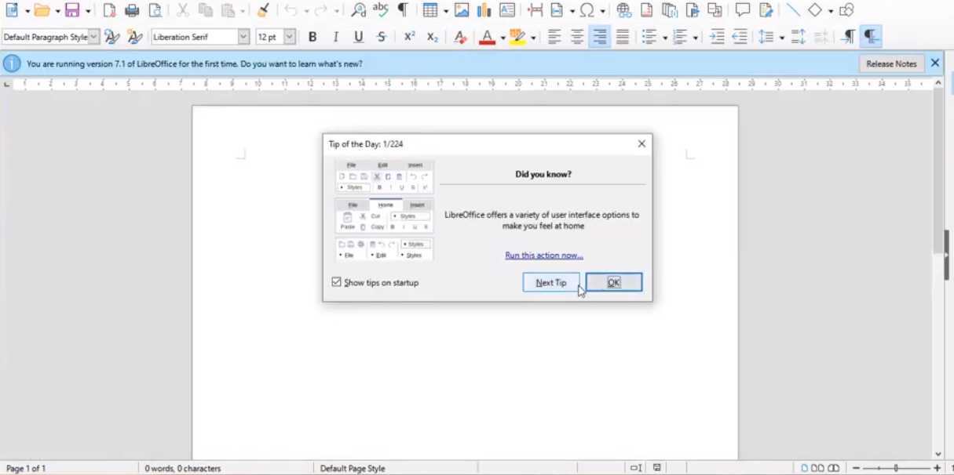Click the Clone Formatting paintbrush icon

coord(263,10)
